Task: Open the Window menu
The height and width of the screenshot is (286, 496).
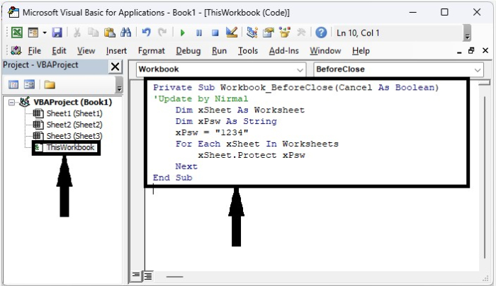Action: pos(325,51)
